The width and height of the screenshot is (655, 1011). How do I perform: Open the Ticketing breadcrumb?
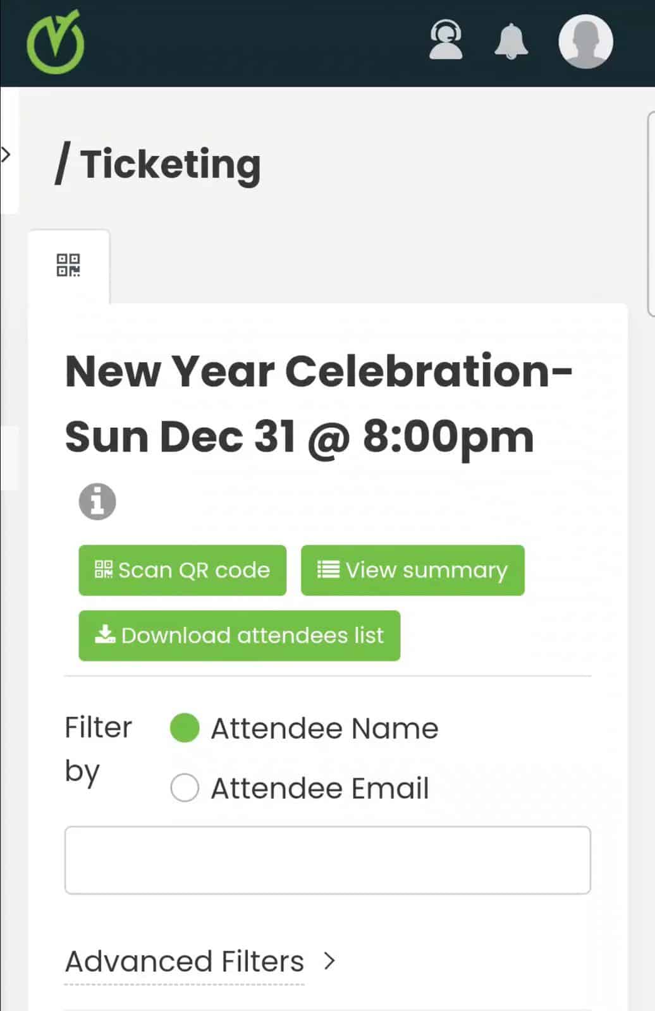171,163
